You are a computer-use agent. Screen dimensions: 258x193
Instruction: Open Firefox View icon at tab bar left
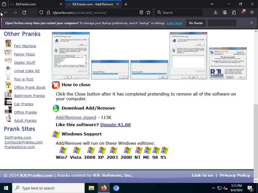click(x=4, y=4)
